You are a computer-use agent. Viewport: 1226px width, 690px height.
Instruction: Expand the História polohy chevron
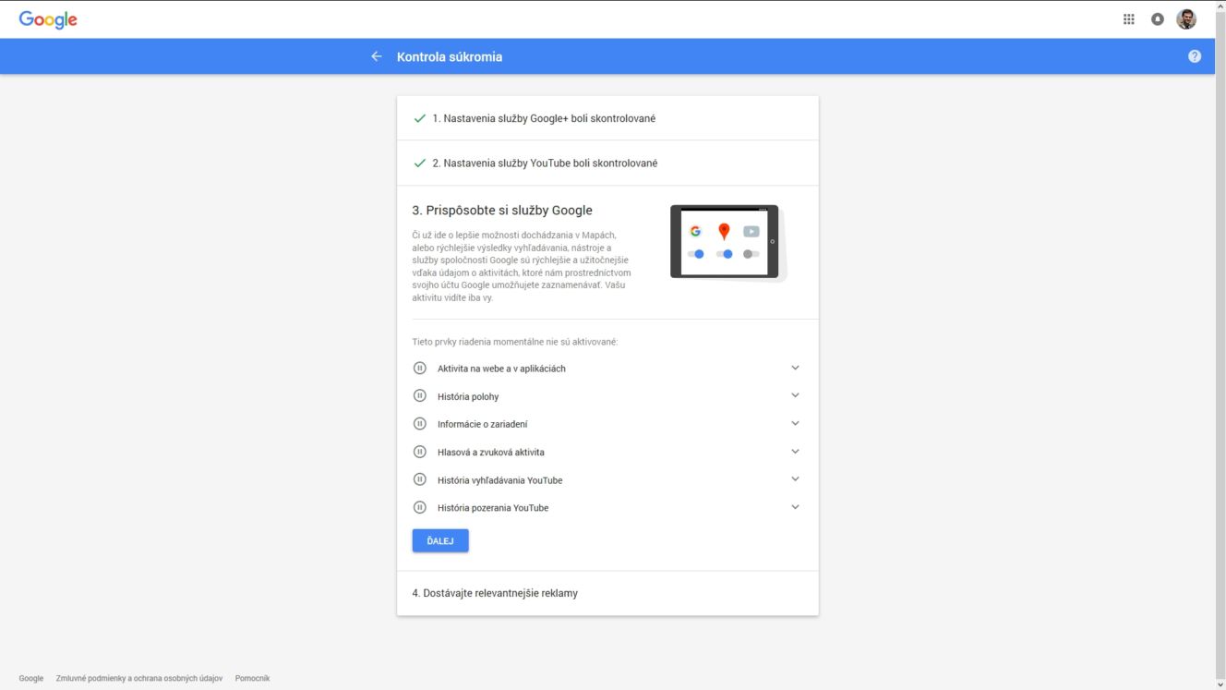(x=795, y=395)
